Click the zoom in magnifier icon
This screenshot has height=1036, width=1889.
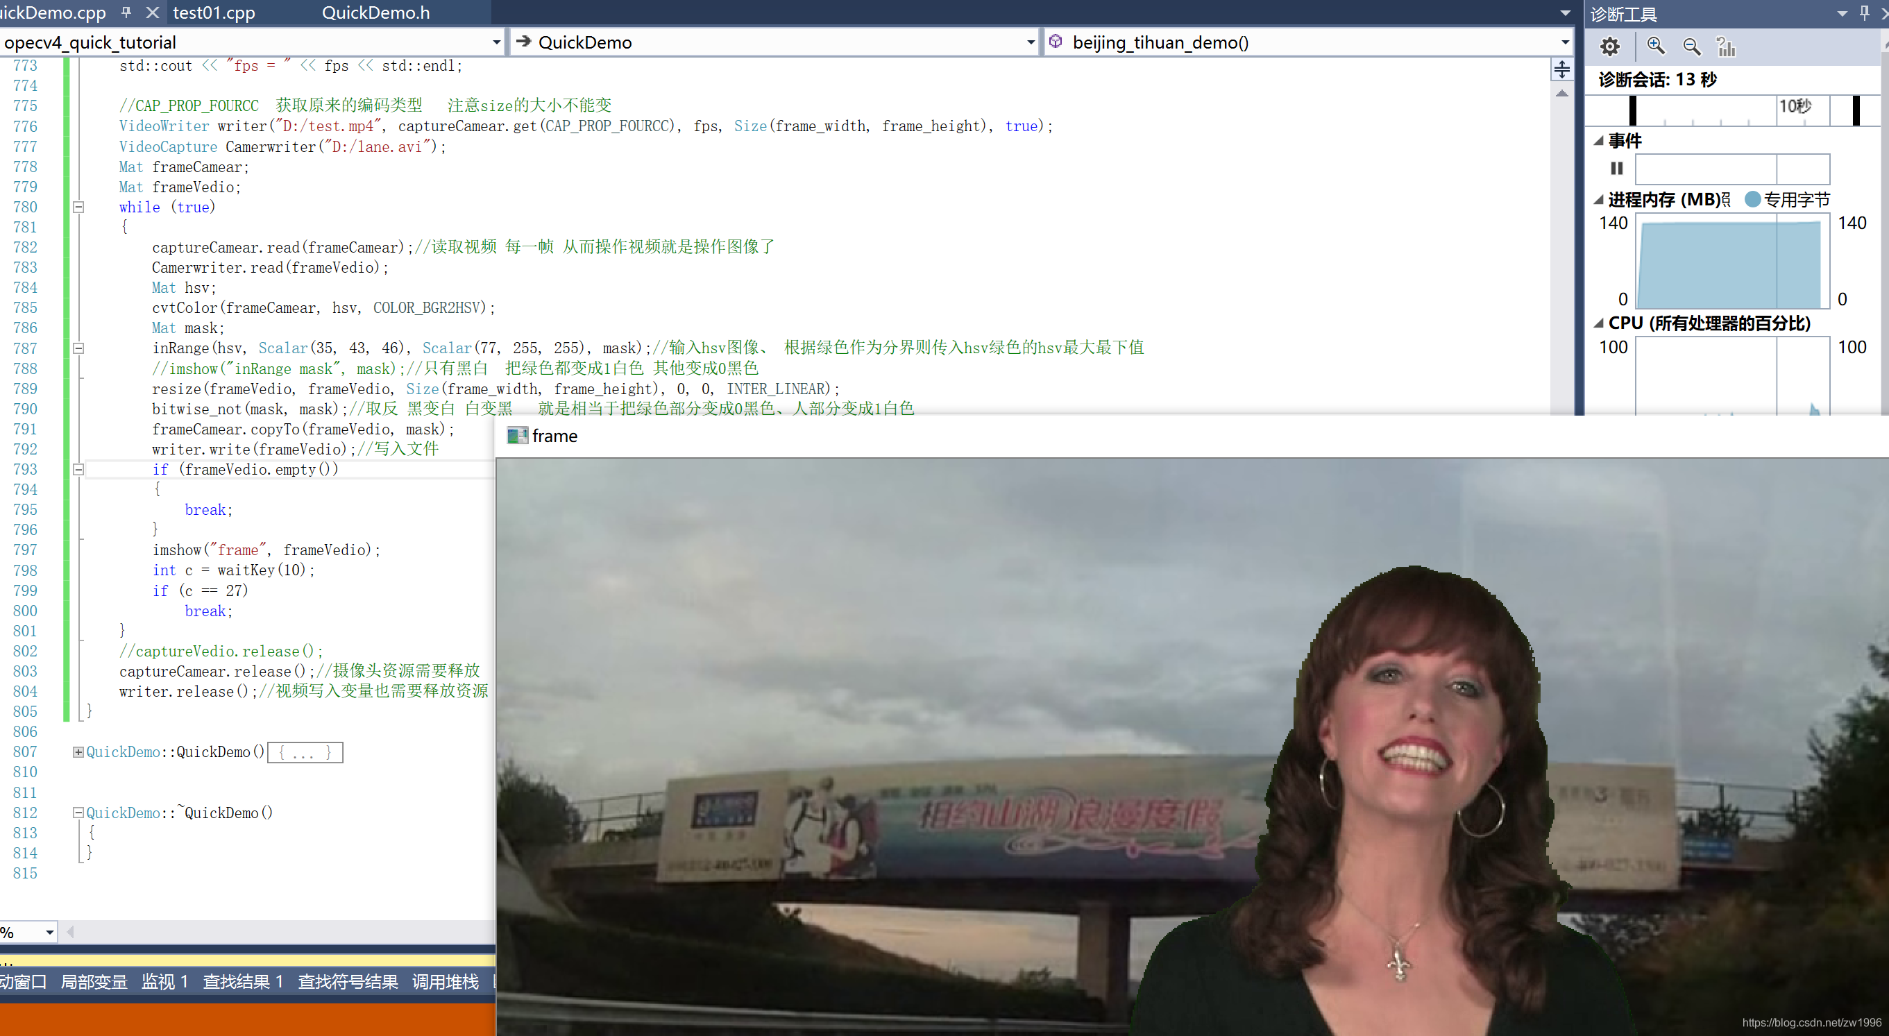(1655, 47)
